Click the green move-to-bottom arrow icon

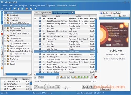(87, 77)
